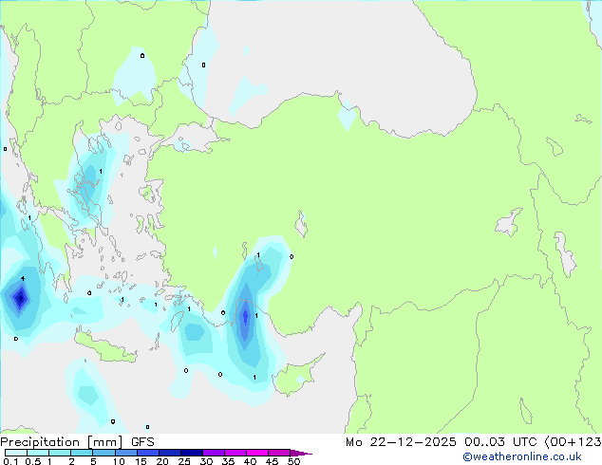Open the weatheronline.co.uk copyright link

521,456
